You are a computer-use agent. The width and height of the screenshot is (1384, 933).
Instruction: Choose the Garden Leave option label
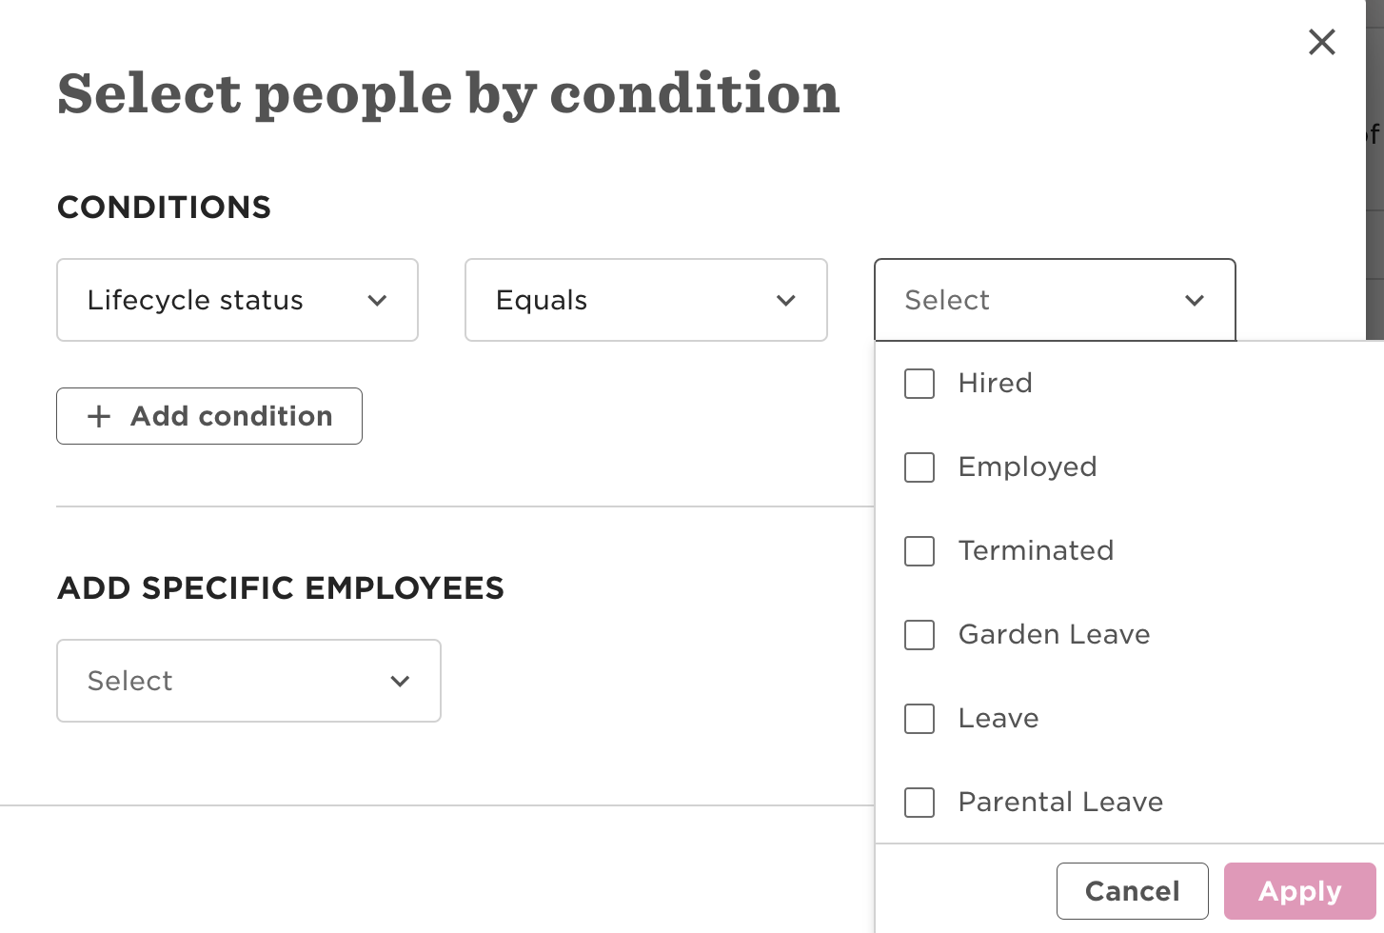pyautogui.click(x=1054, y=635)
